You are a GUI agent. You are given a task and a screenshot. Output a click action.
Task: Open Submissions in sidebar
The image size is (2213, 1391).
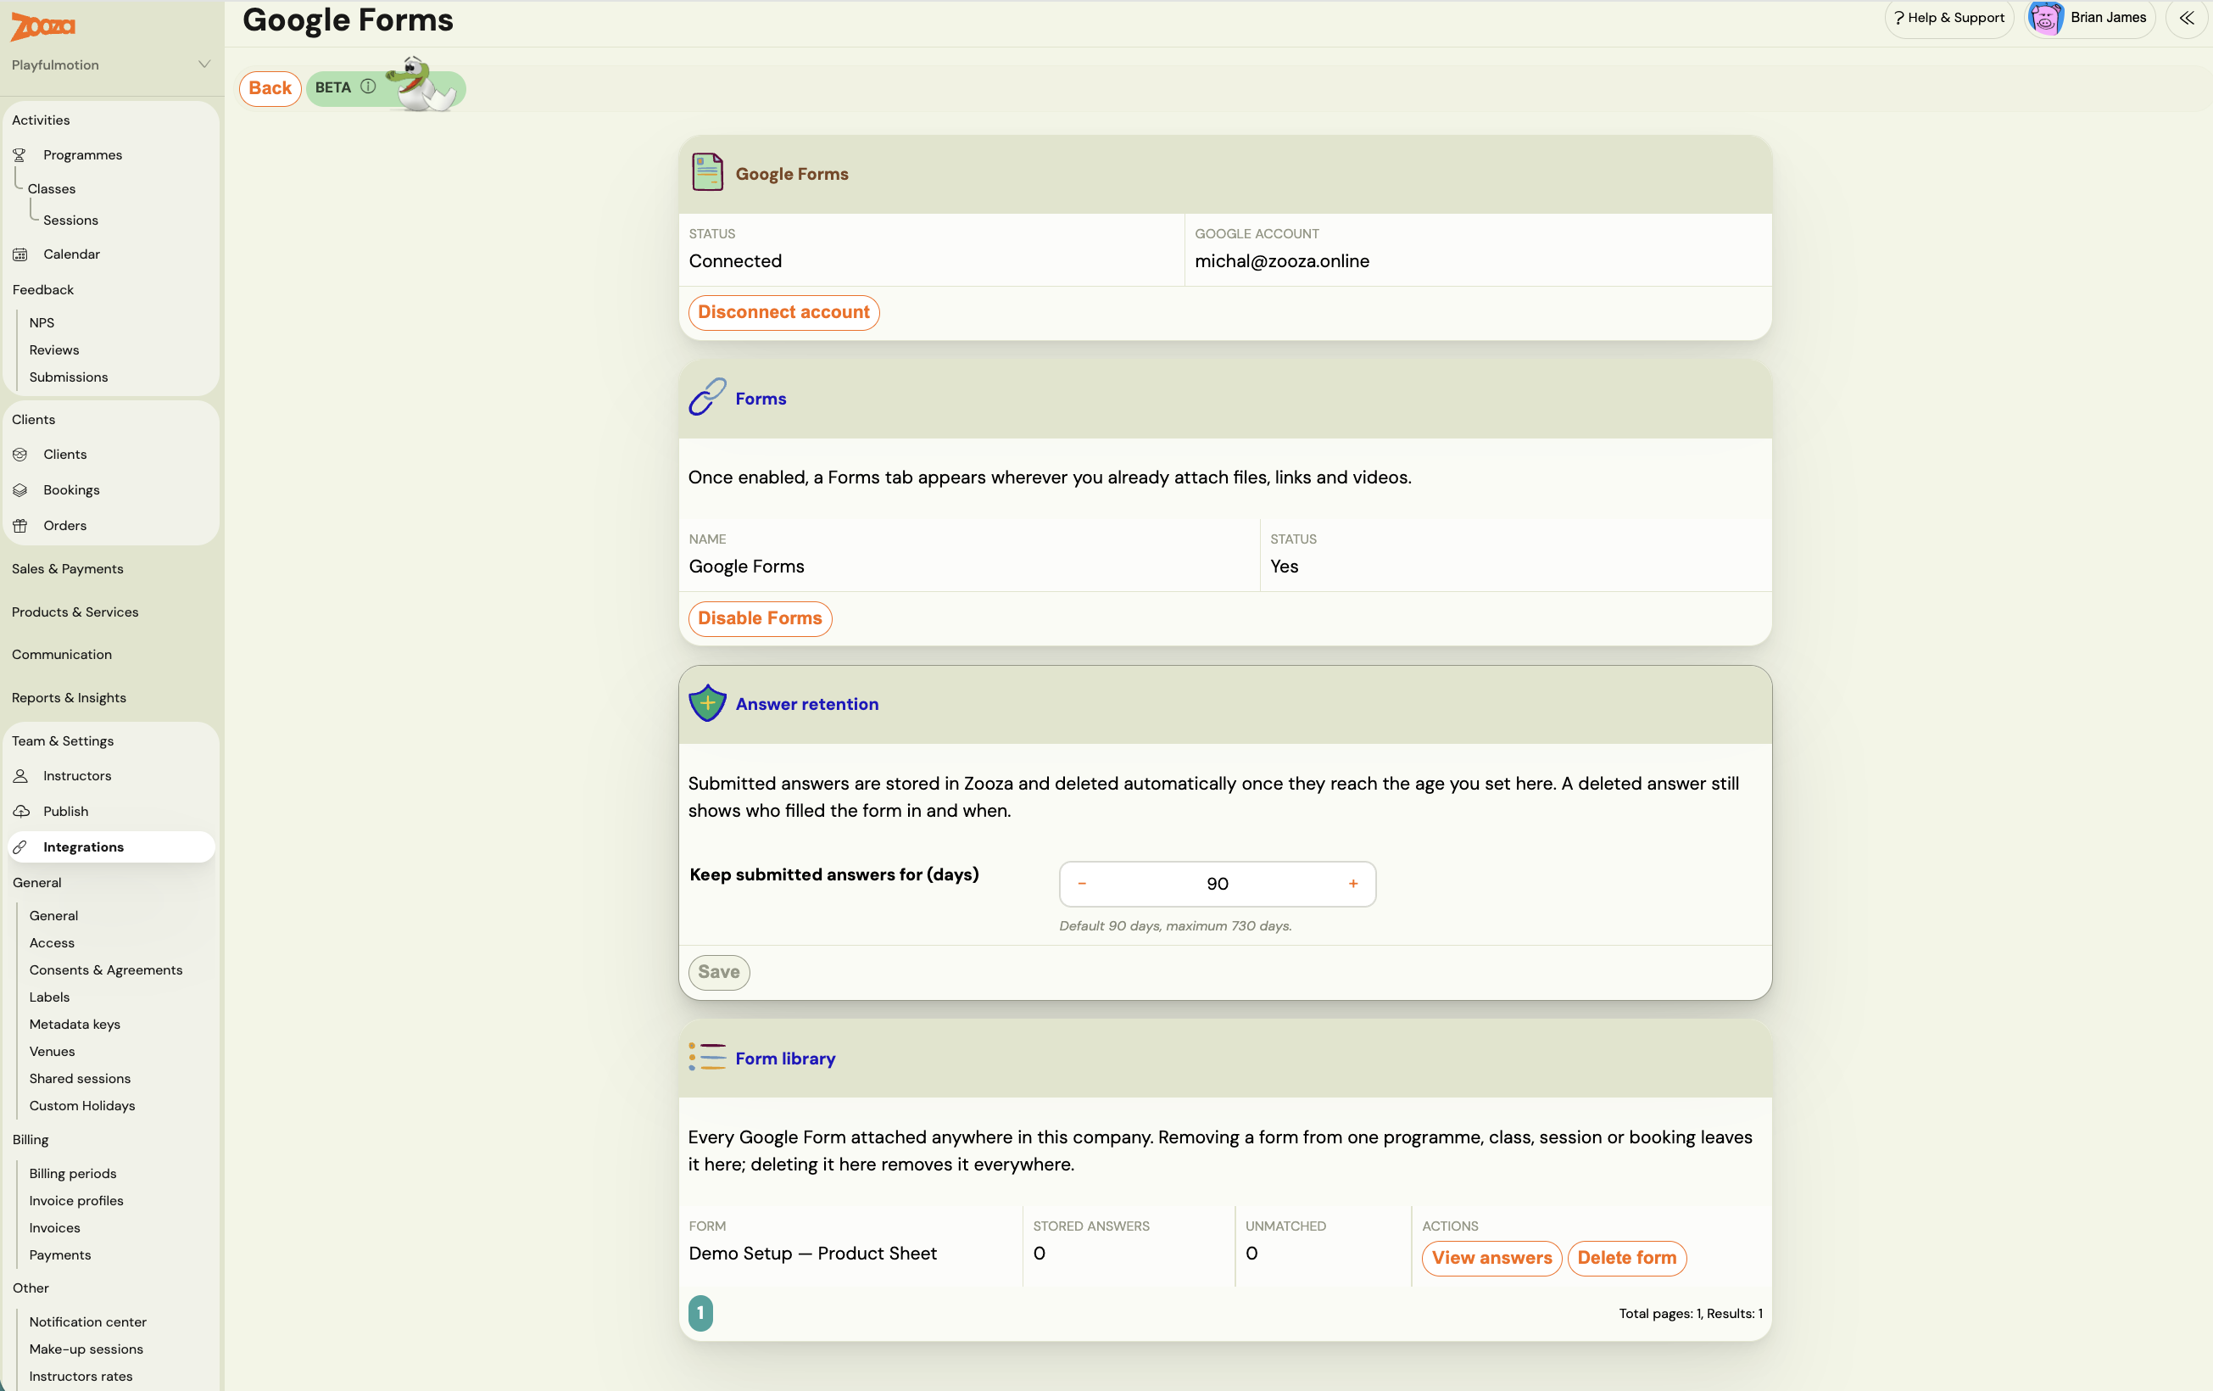tap(69, 377)
